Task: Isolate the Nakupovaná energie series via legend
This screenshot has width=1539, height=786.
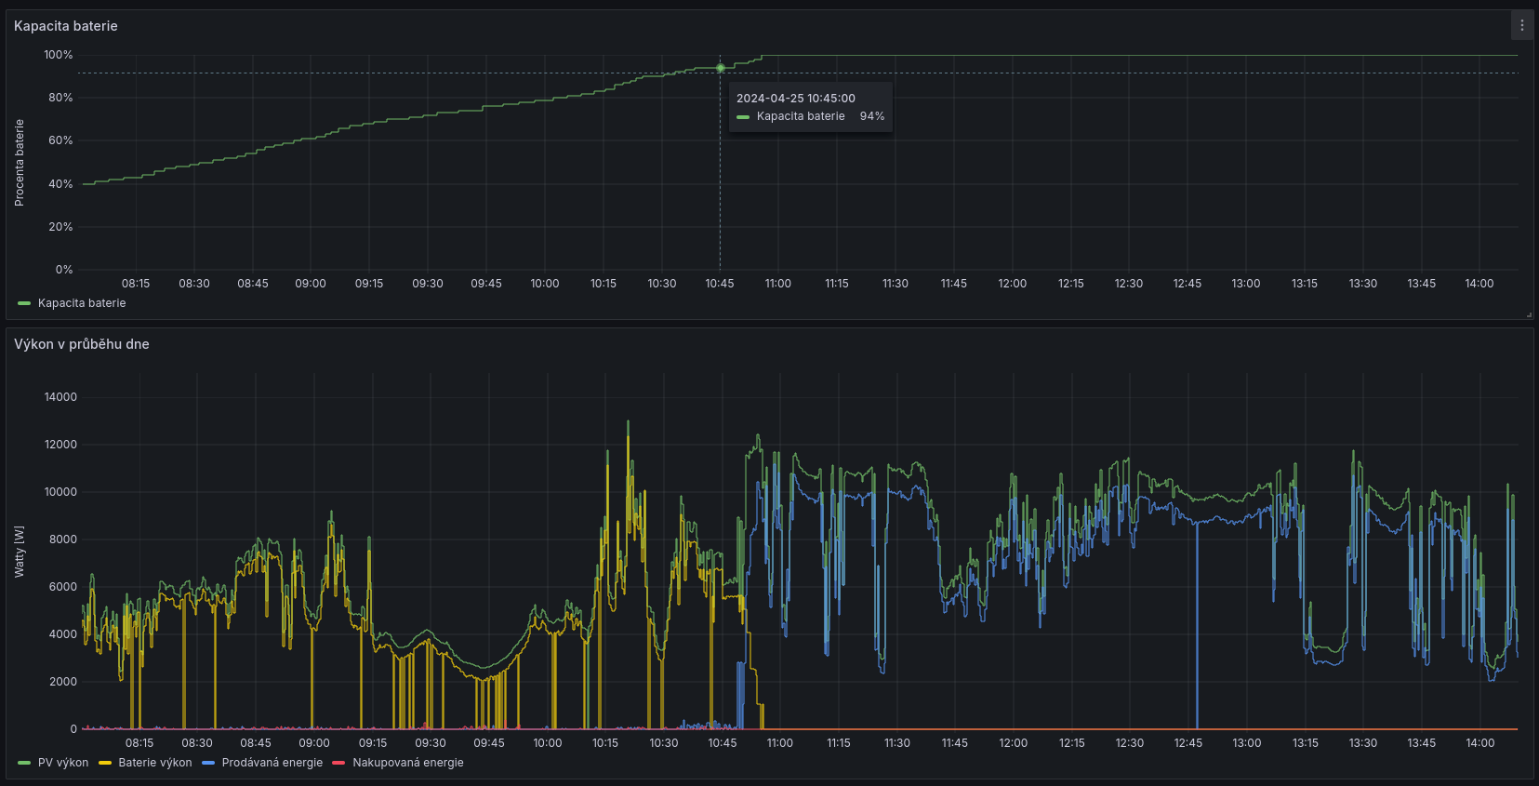Action: point(407,763)
